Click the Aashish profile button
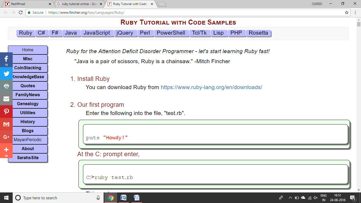Screen dimensions: 361x203 (317, 4)
